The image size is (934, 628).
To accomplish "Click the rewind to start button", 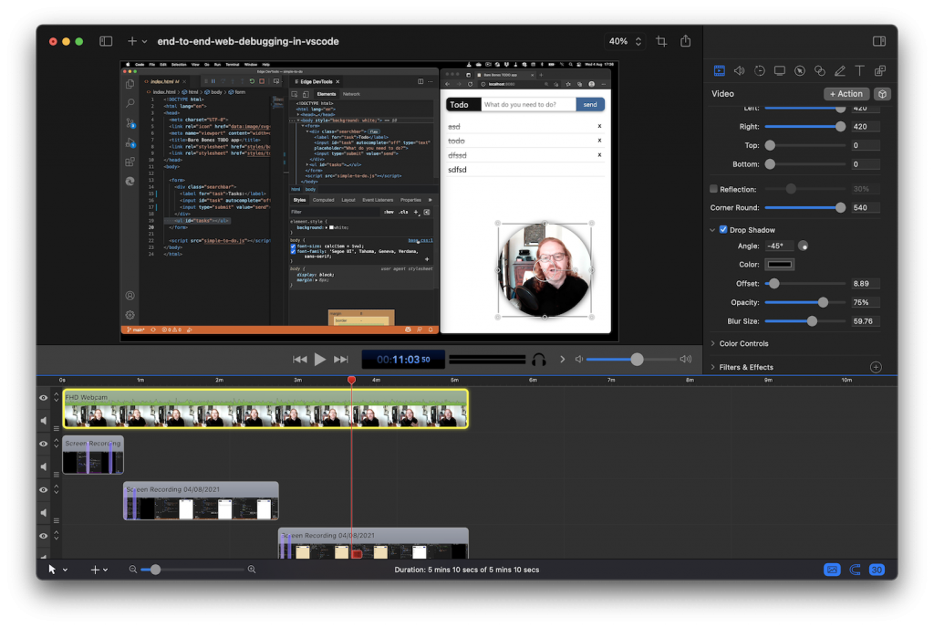I will [x=299, y=360].
